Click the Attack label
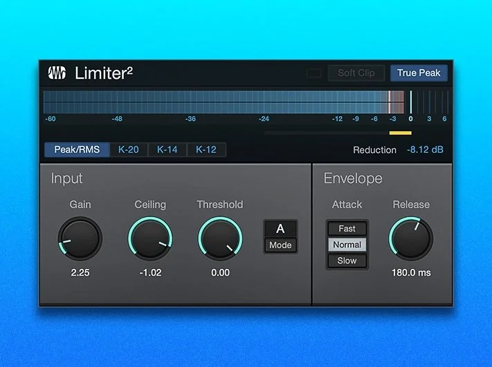The image size is (492, 367). pos(347,205)
